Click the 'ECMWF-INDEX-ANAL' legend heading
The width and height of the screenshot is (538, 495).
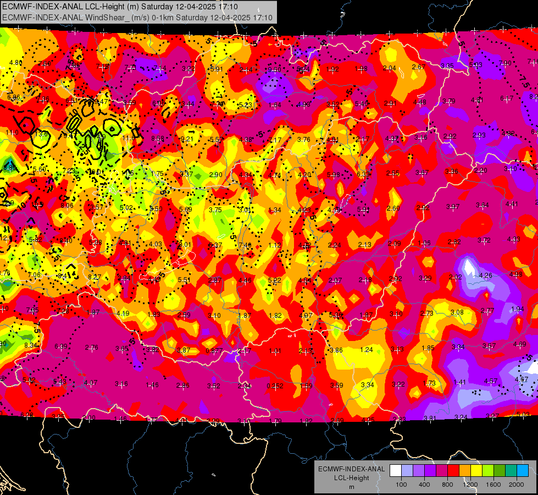pos(351,469)
